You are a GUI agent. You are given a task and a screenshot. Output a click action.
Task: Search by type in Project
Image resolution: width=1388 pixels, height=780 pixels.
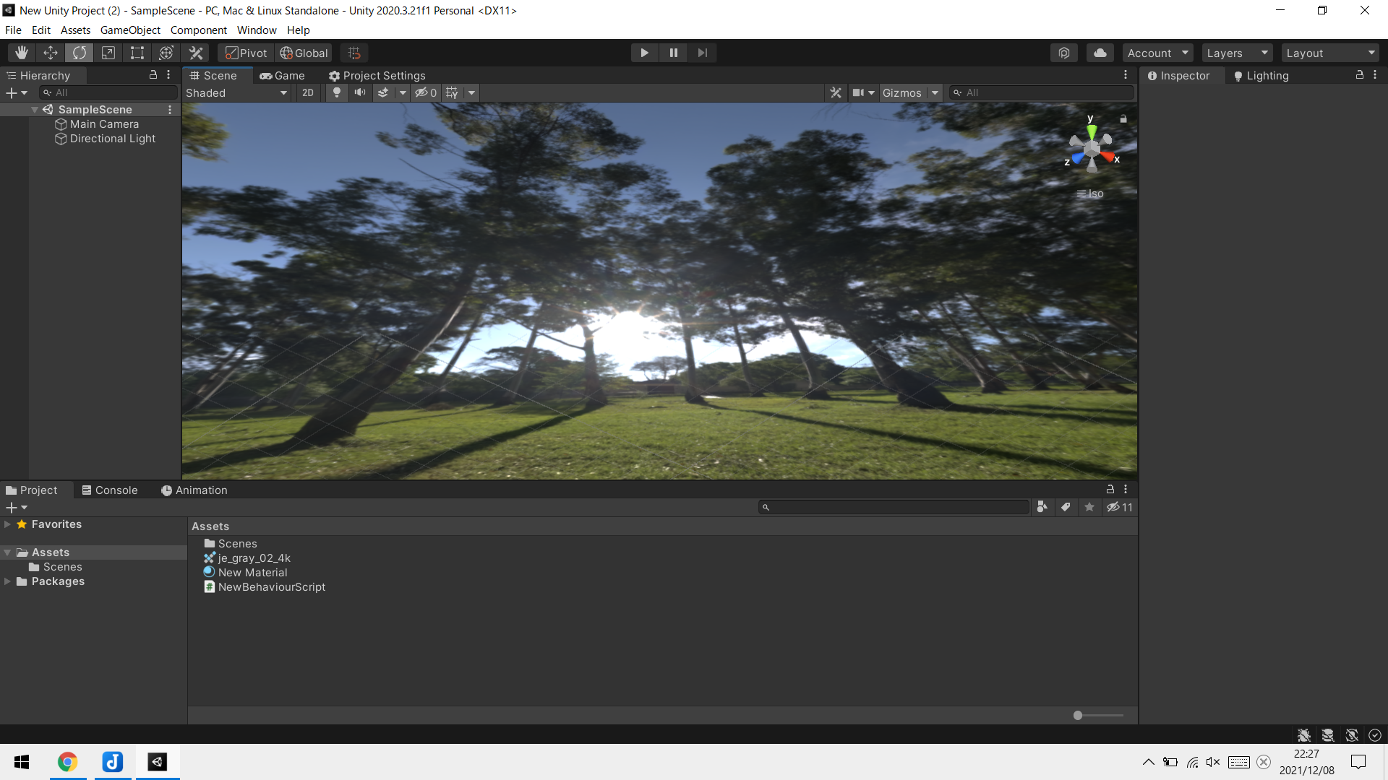[x=1042, y=507]
